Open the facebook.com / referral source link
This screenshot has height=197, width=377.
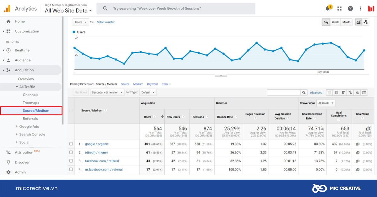point(102,161)
